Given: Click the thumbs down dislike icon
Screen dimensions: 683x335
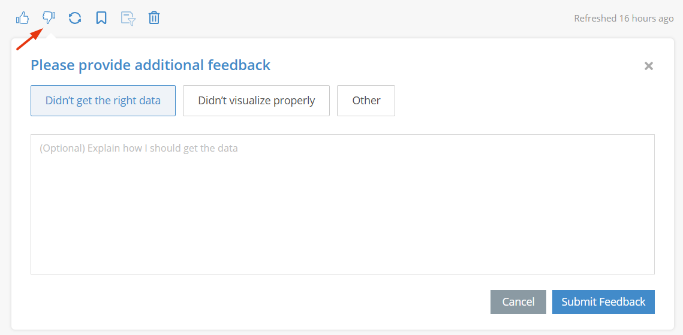Looking at the screenshot, I should (49, 18).
